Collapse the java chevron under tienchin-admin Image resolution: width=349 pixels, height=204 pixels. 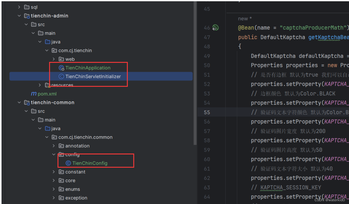coord(40,42)
